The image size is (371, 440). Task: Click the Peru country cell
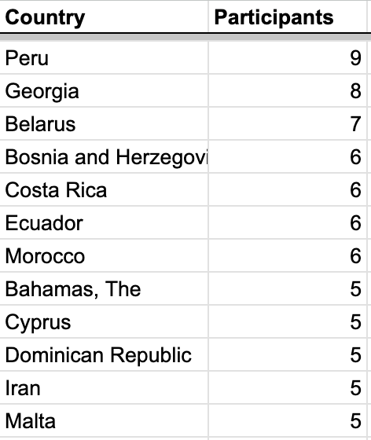[x=104, y=58]
